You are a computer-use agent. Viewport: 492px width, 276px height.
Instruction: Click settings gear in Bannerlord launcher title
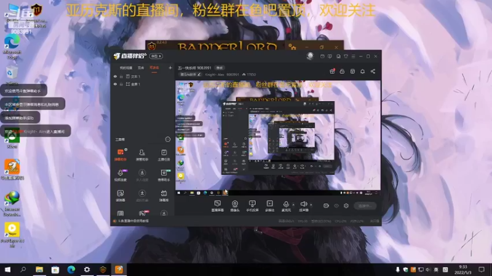coord(292,47)
